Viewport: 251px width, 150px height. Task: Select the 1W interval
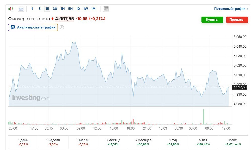(x=86, y=9)
